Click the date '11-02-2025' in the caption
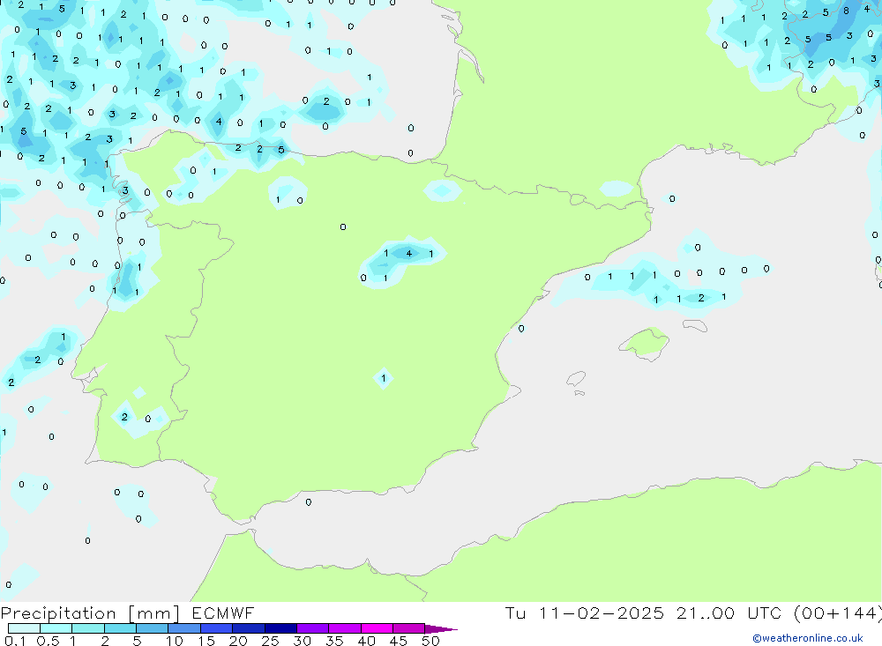 coord(601,613)
